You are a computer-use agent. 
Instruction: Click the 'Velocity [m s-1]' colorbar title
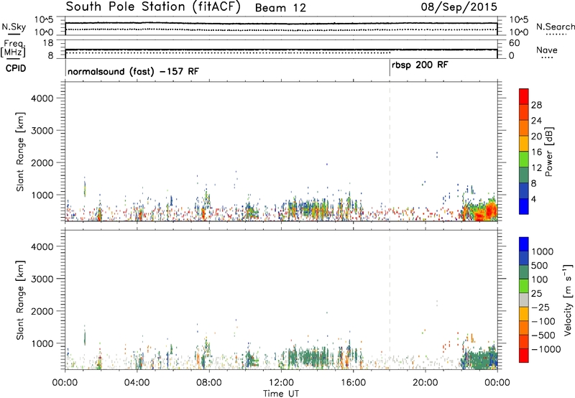pyautogui.click(x=568, y=300)
